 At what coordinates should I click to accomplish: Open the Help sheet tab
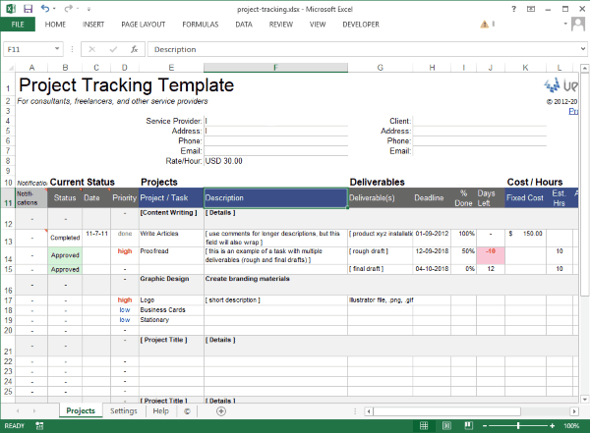pos(160,411)
